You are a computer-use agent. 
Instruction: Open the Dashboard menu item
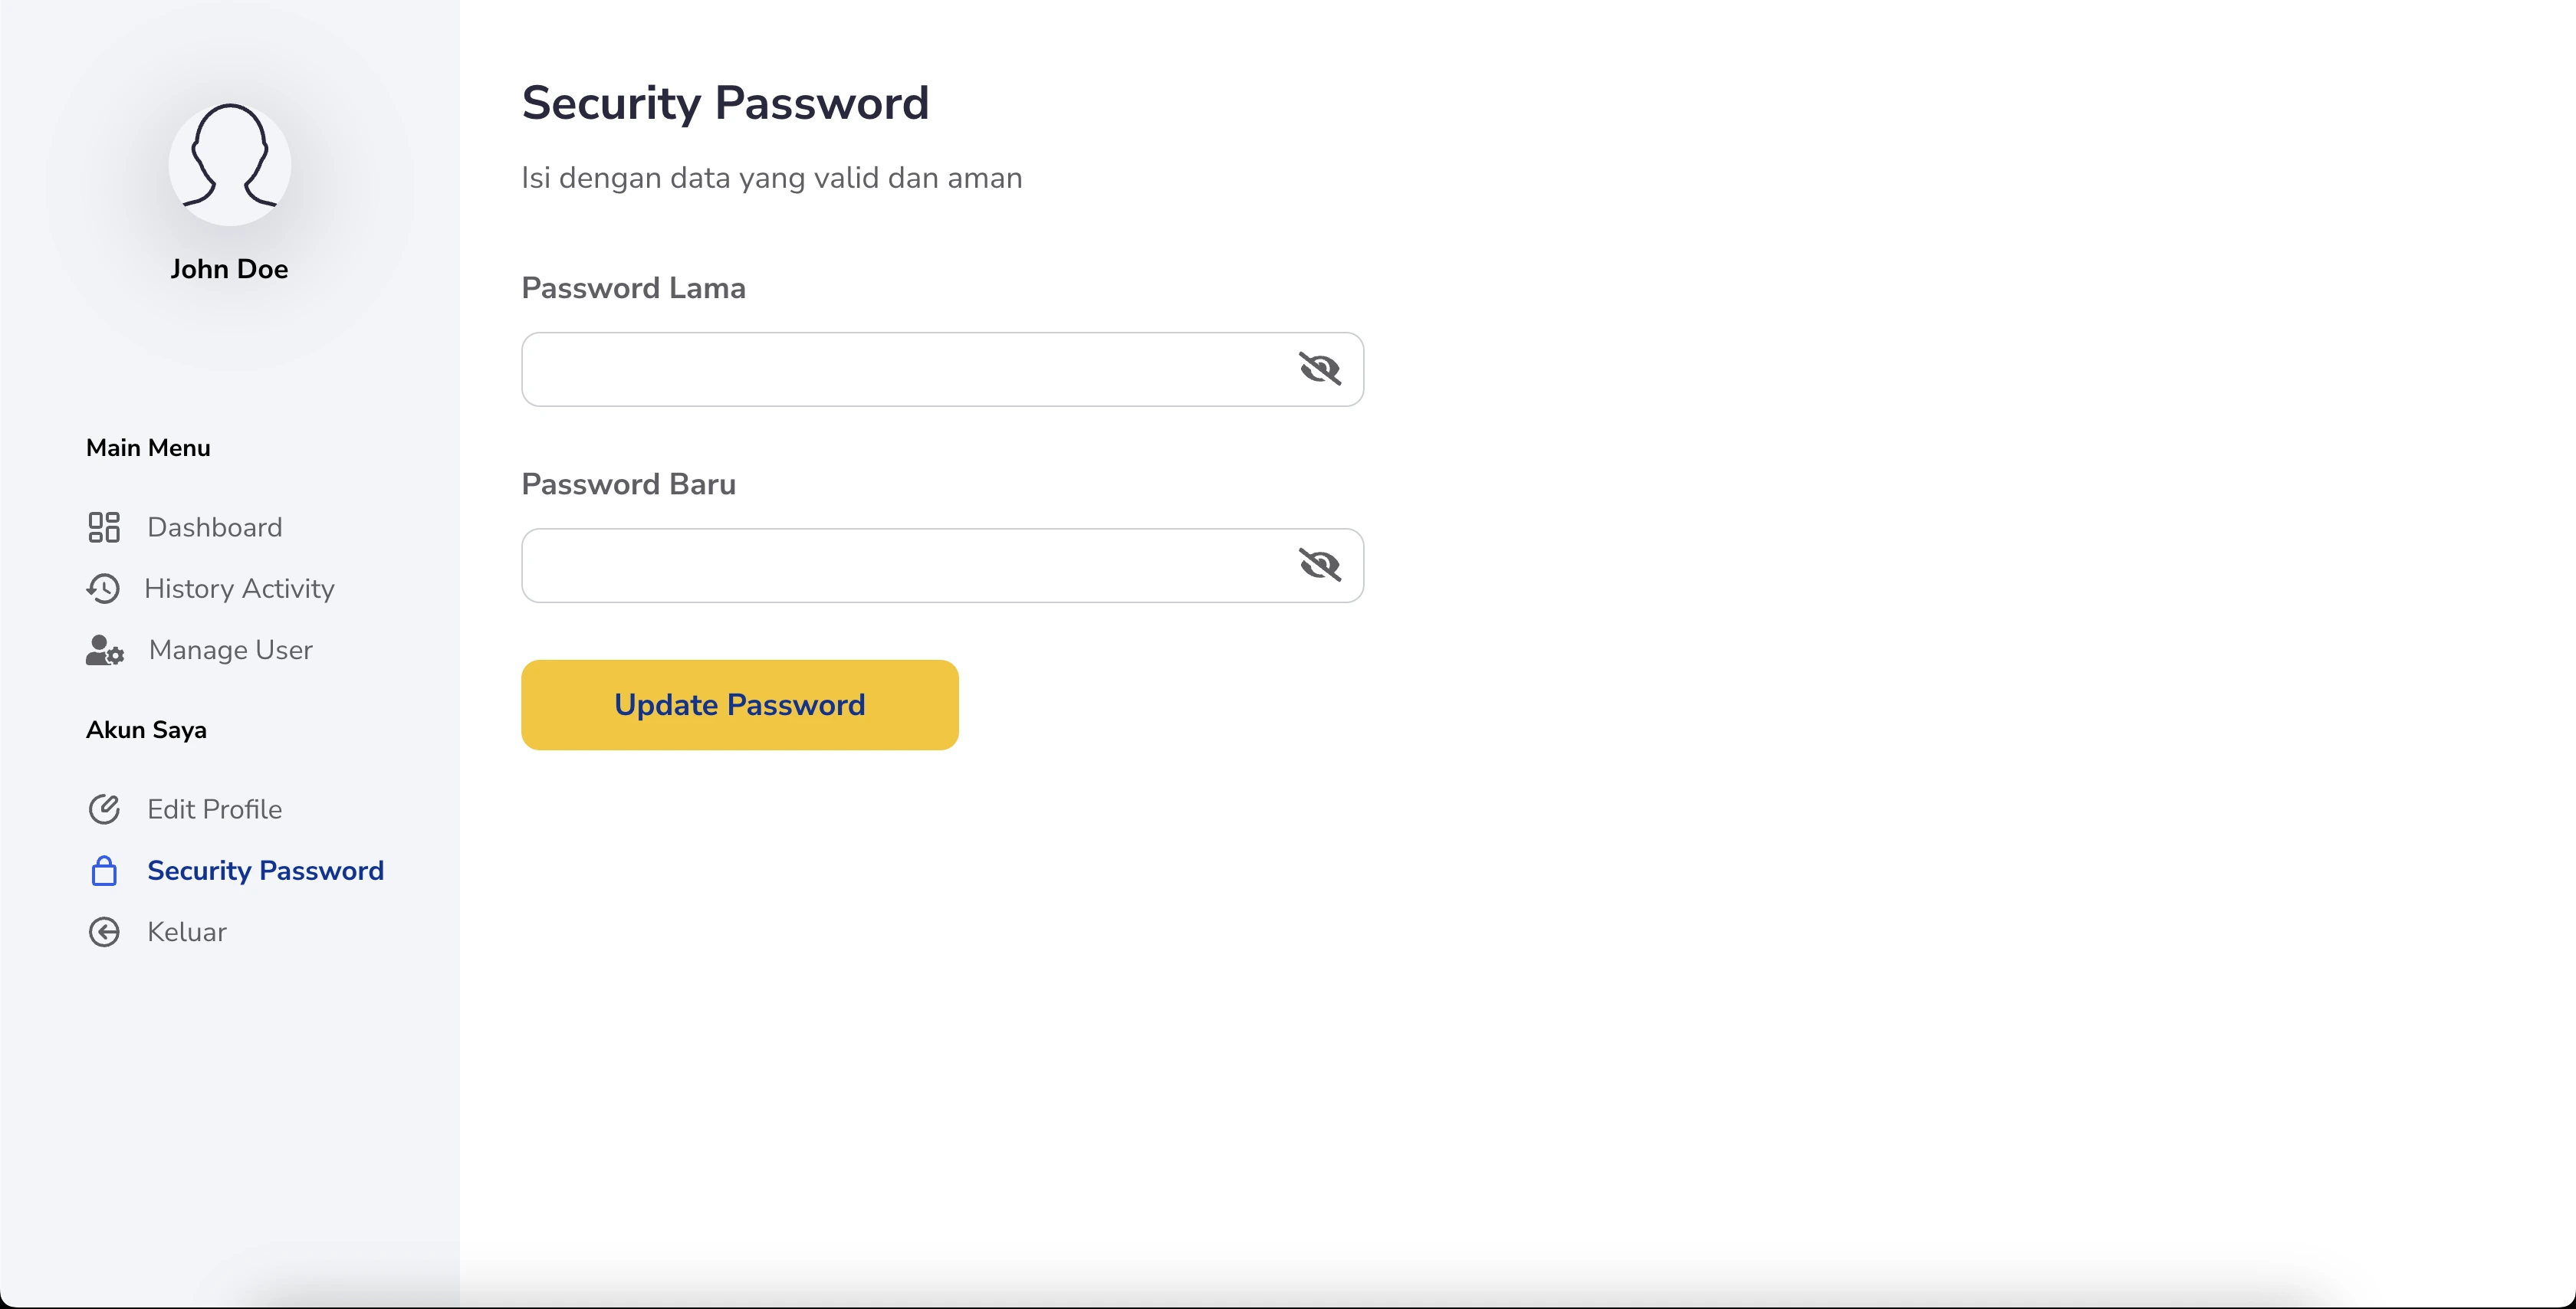click(x=214, y=527)
